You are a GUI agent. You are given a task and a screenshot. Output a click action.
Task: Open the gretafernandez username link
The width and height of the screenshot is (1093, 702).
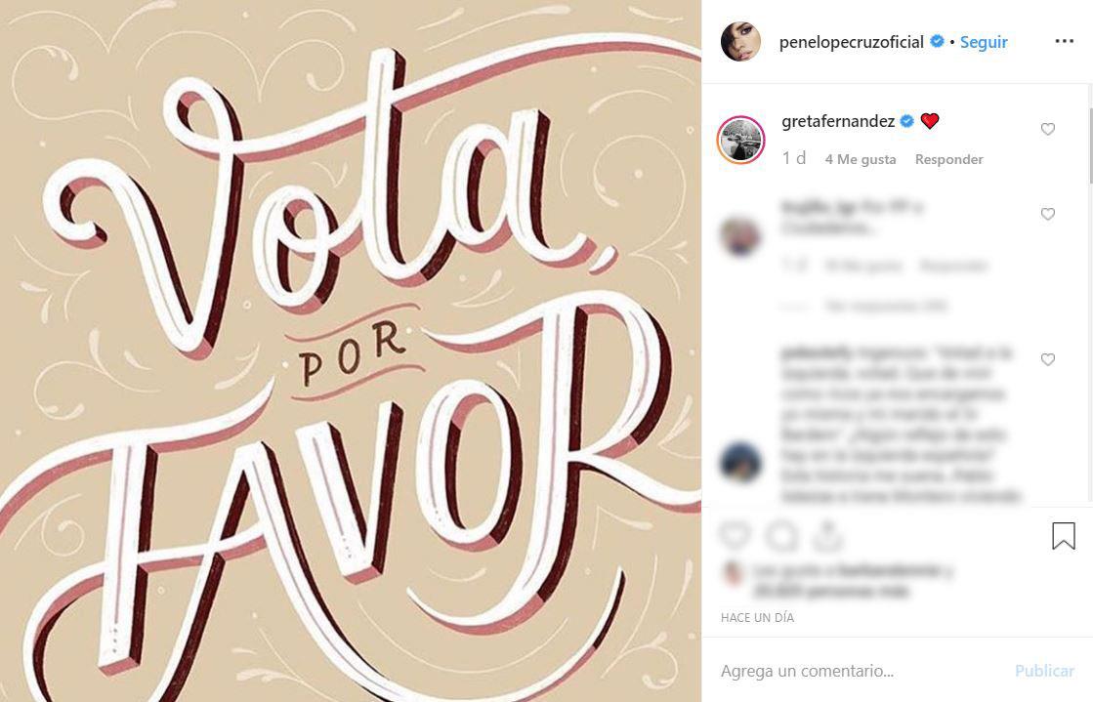tap(838, 121)
